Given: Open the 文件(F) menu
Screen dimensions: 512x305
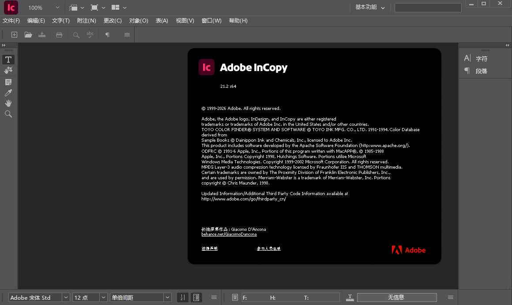Looking at the screenshot, I should coord(11,21).
